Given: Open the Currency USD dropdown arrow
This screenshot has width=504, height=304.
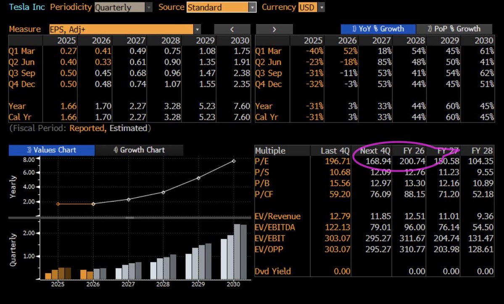Looking at the screenshot, I should (321, 7).
